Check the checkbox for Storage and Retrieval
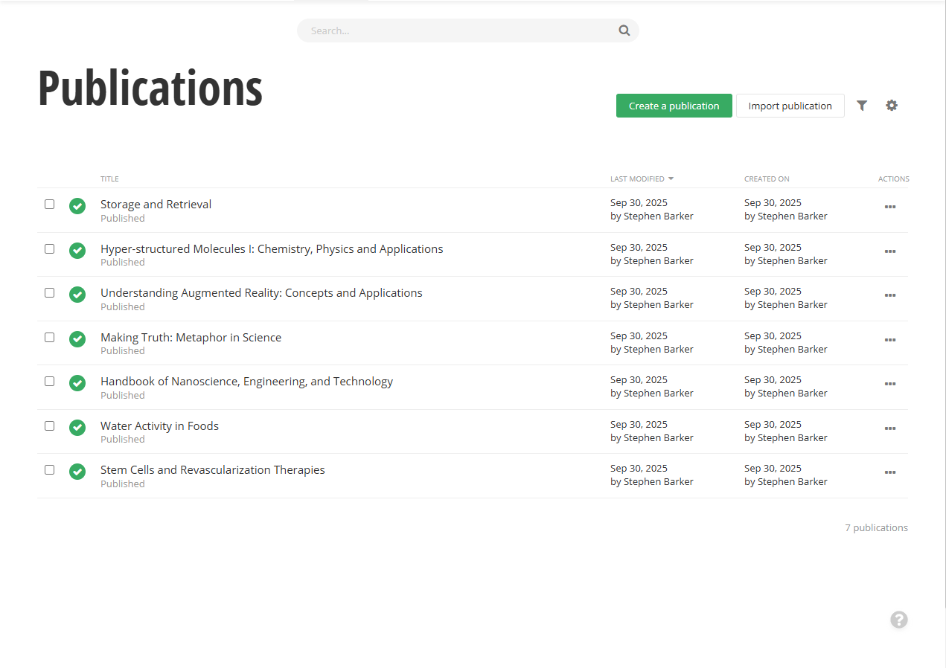946x668 pixels. [x=49, y=203]
